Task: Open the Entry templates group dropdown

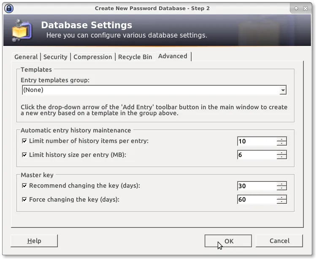Action: [x=283, y=90]
